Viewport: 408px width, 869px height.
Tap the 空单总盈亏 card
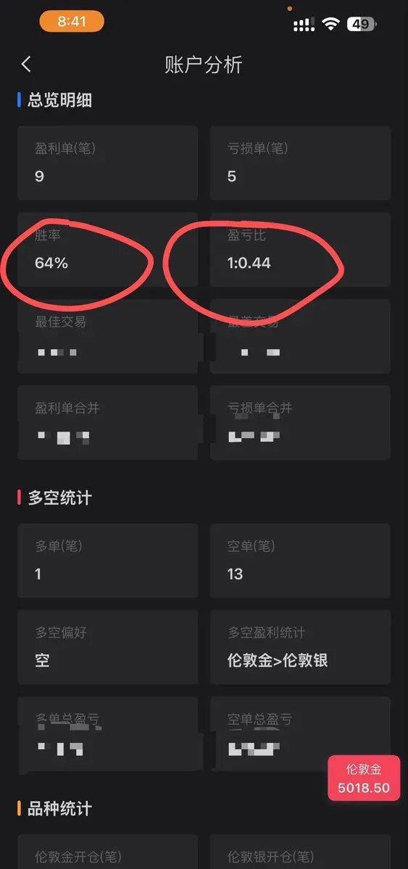[x=300, y=734]
